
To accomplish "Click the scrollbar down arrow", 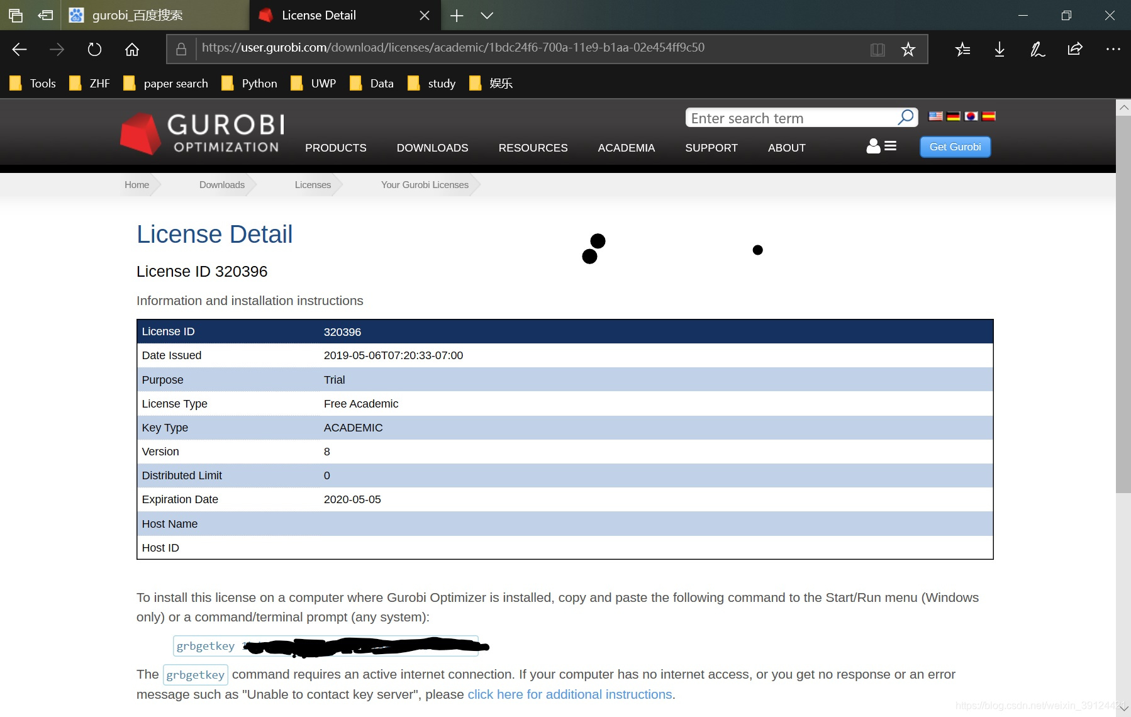I will point(1123,708).
